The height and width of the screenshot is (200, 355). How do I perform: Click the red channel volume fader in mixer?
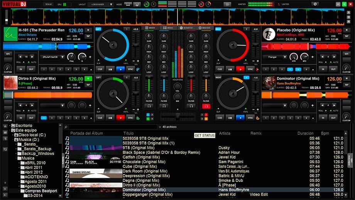click(x=191, y=84)
